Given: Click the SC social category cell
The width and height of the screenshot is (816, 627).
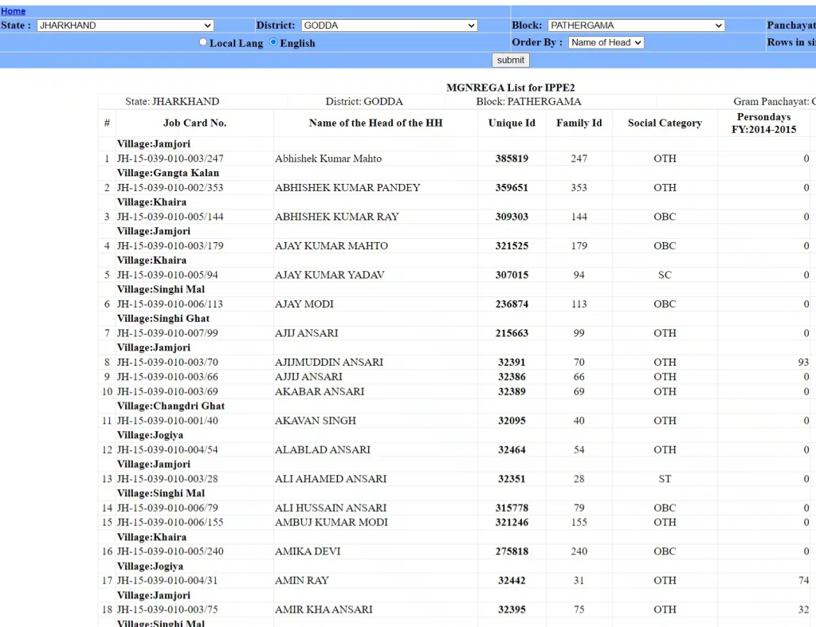Looking at the screenshot, I should 665,275.
